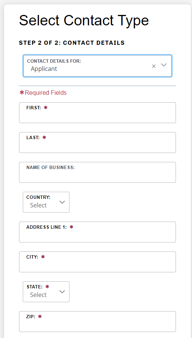Click the red asterisk beside Required Fields

click(22, 93)
